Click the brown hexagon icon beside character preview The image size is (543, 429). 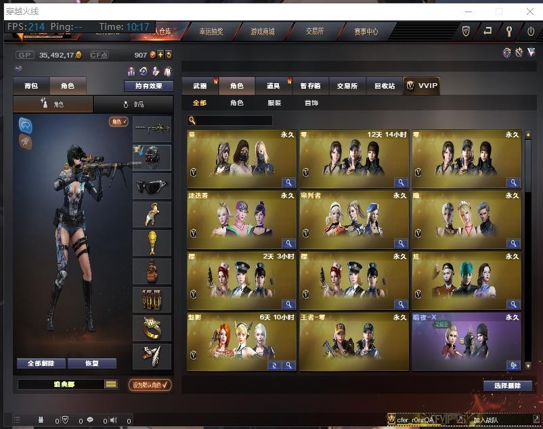click(x=26, y=142)
